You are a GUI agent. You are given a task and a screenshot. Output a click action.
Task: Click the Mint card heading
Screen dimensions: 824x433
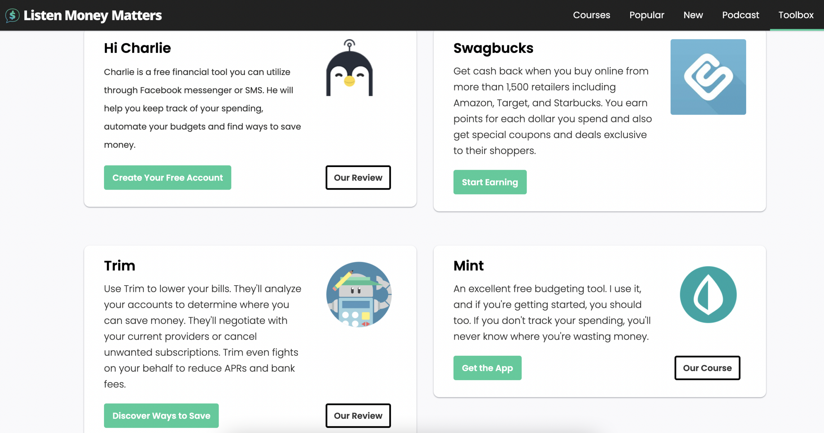[x=468, y=266]
